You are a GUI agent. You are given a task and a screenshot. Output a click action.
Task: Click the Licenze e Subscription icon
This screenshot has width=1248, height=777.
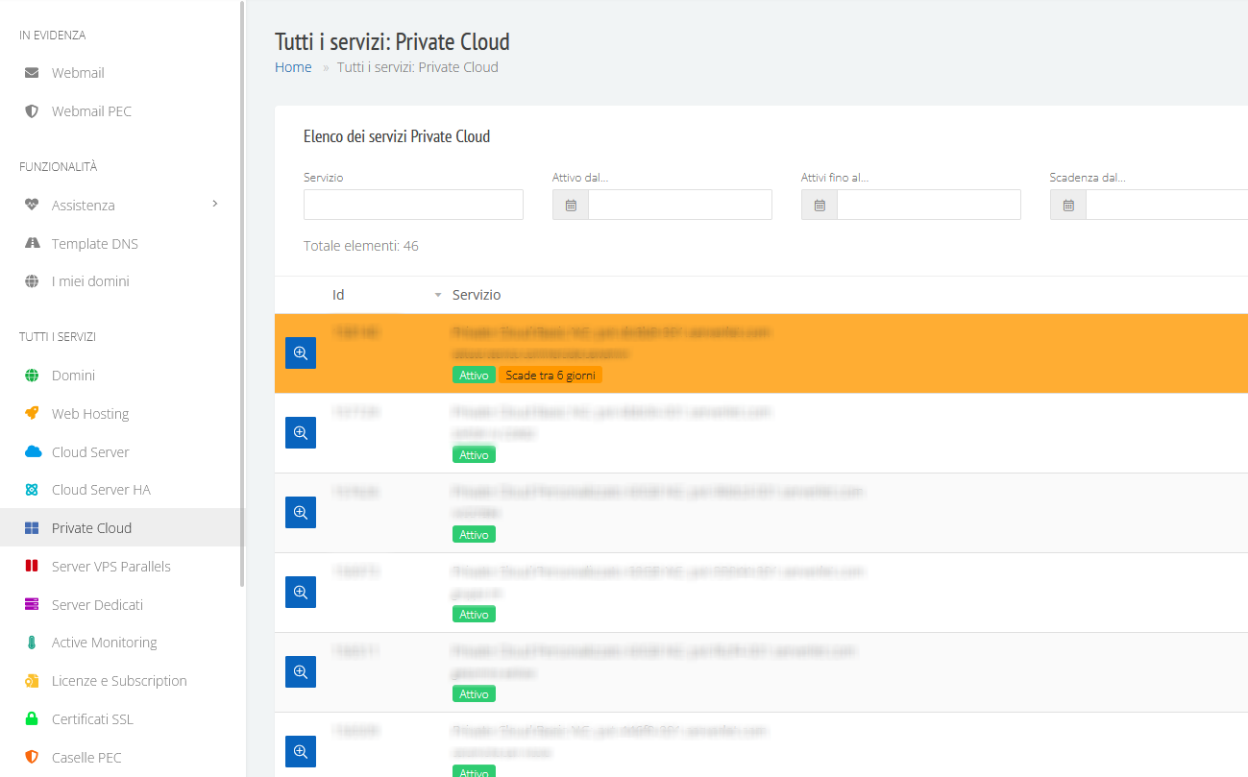32,681
